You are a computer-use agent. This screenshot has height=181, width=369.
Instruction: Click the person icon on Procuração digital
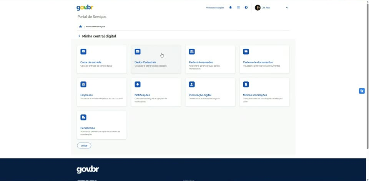(192, 84)
